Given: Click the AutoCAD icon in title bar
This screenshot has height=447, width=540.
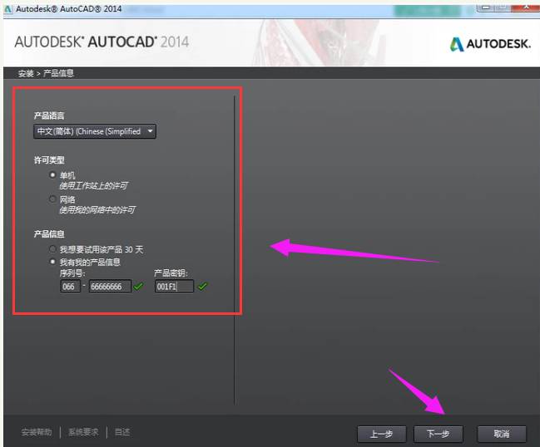Looking at the screenshot, I should point(8,7).
